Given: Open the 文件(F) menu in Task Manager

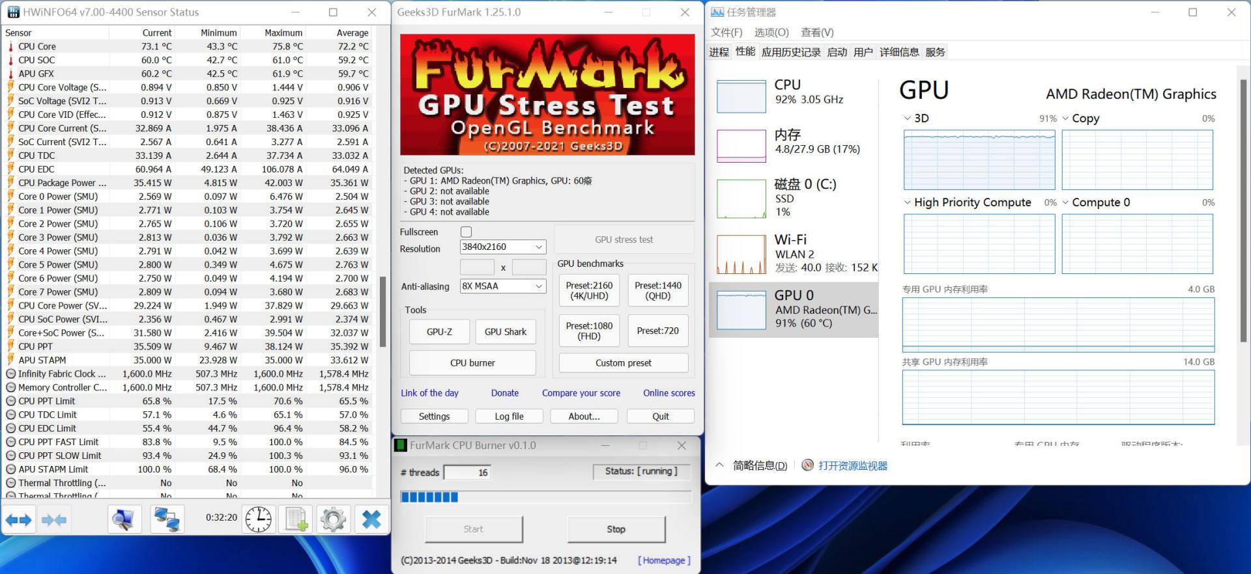Looking at the screenshot, I should 726,33.
